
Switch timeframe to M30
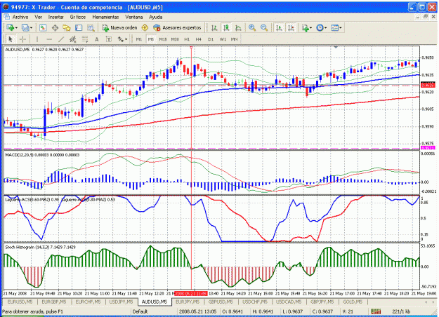(175, 39)
